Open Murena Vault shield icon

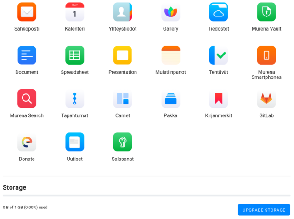click(x=266, y=12)
